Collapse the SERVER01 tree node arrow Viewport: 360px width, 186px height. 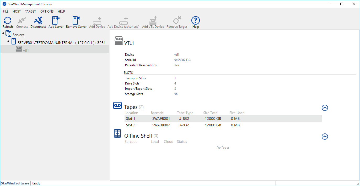click(8, 42)
